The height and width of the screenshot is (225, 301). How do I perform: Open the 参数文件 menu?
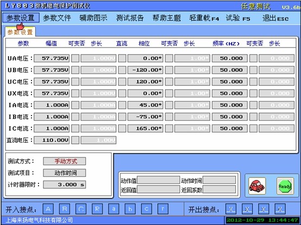click(57, 18)
